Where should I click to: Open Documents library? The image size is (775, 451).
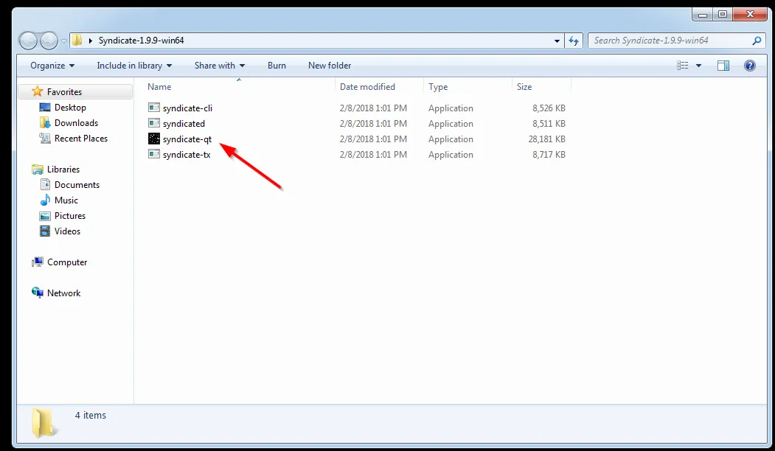point(77,184)
